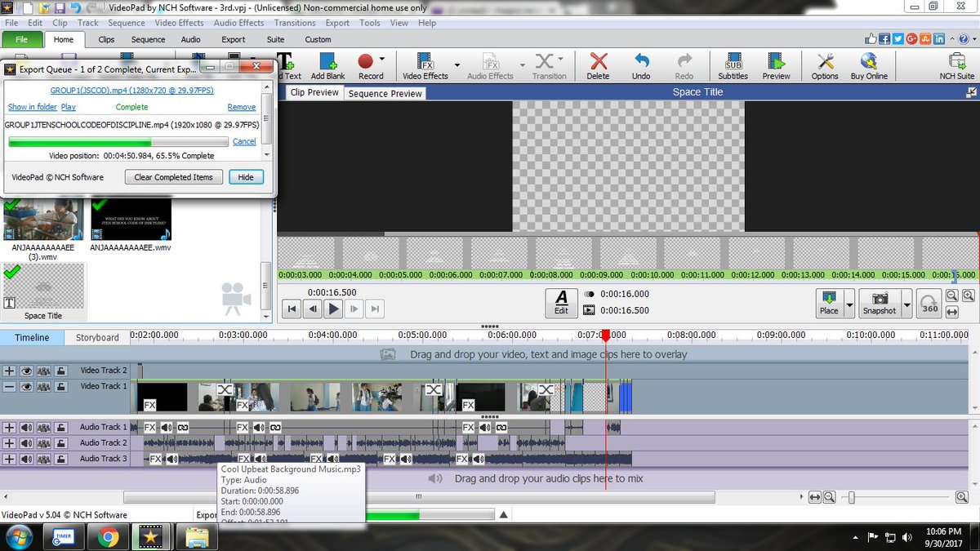This screenshot has width=980, height=551.
Task: Open the Options wrench icon
Action: (825, 65)
